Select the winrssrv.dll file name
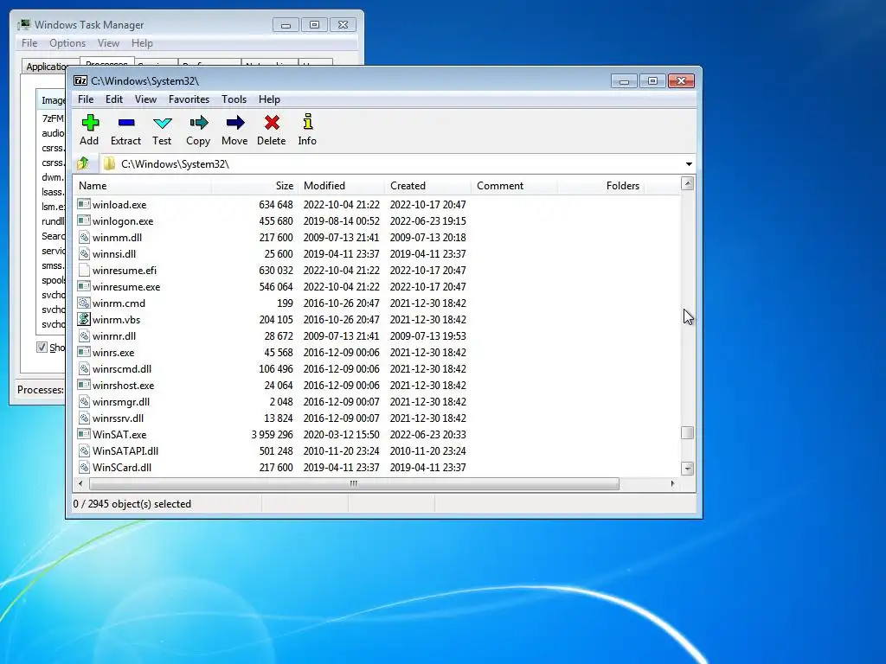 (118, 418)
